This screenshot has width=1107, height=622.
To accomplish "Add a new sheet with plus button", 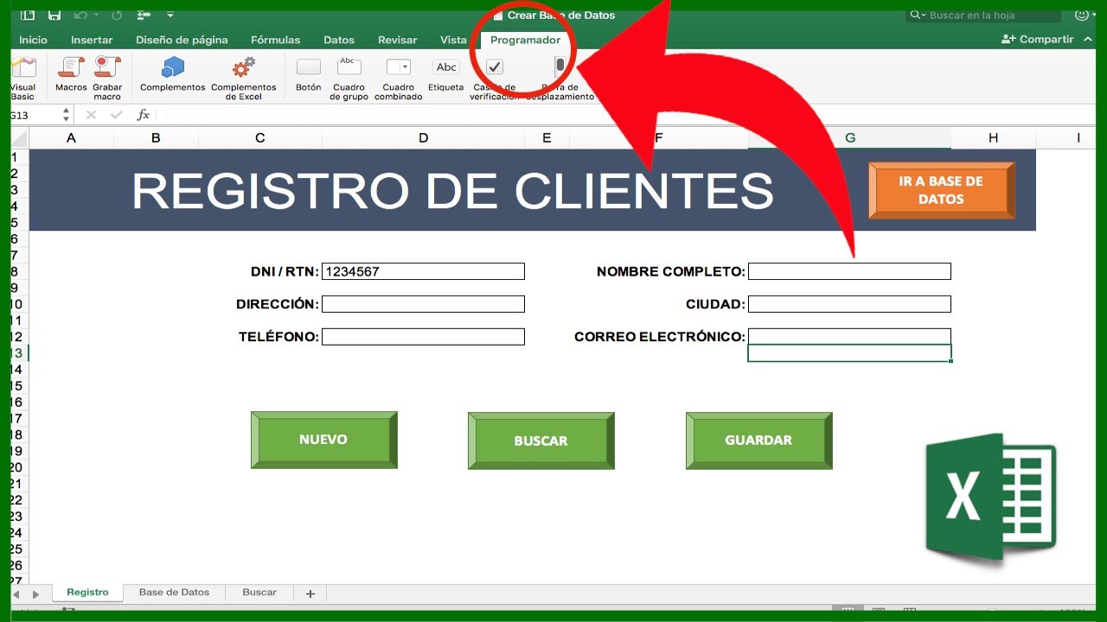I will click(310, 593).
